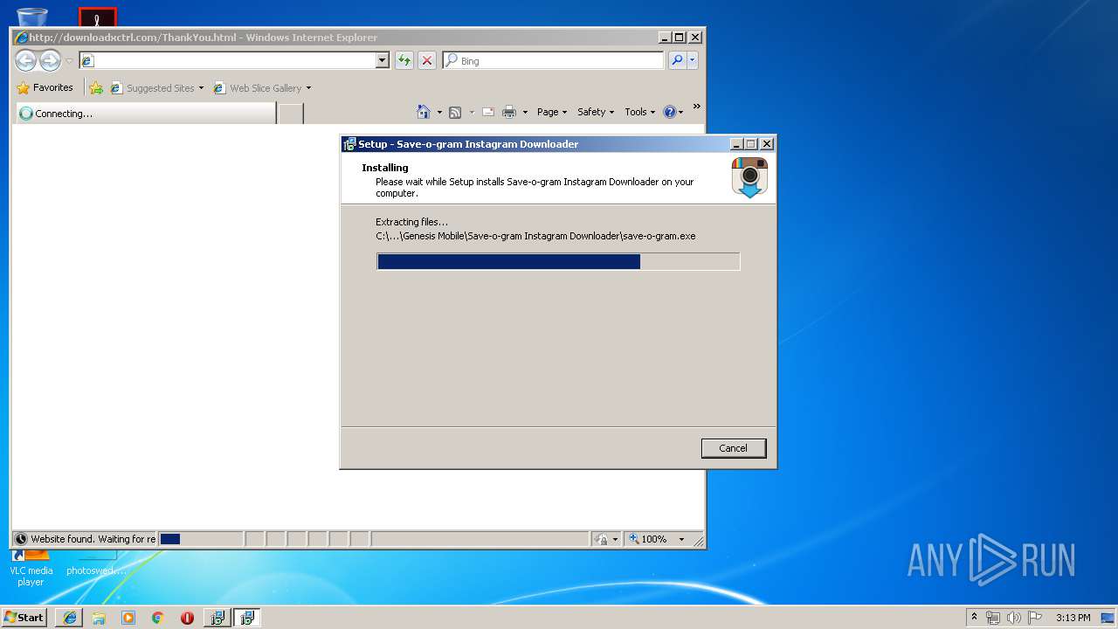Viewport: 1118px width, 629px height.
Task: Open recent pages dropdown next to forward button
Action: pyautogui.click(x=69, y=61)
